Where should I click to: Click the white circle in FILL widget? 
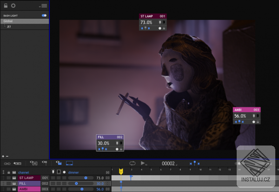(117, 149)
